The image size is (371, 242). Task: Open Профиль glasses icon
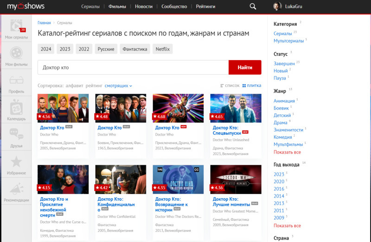pyautogui.click(x=16, y=80)
